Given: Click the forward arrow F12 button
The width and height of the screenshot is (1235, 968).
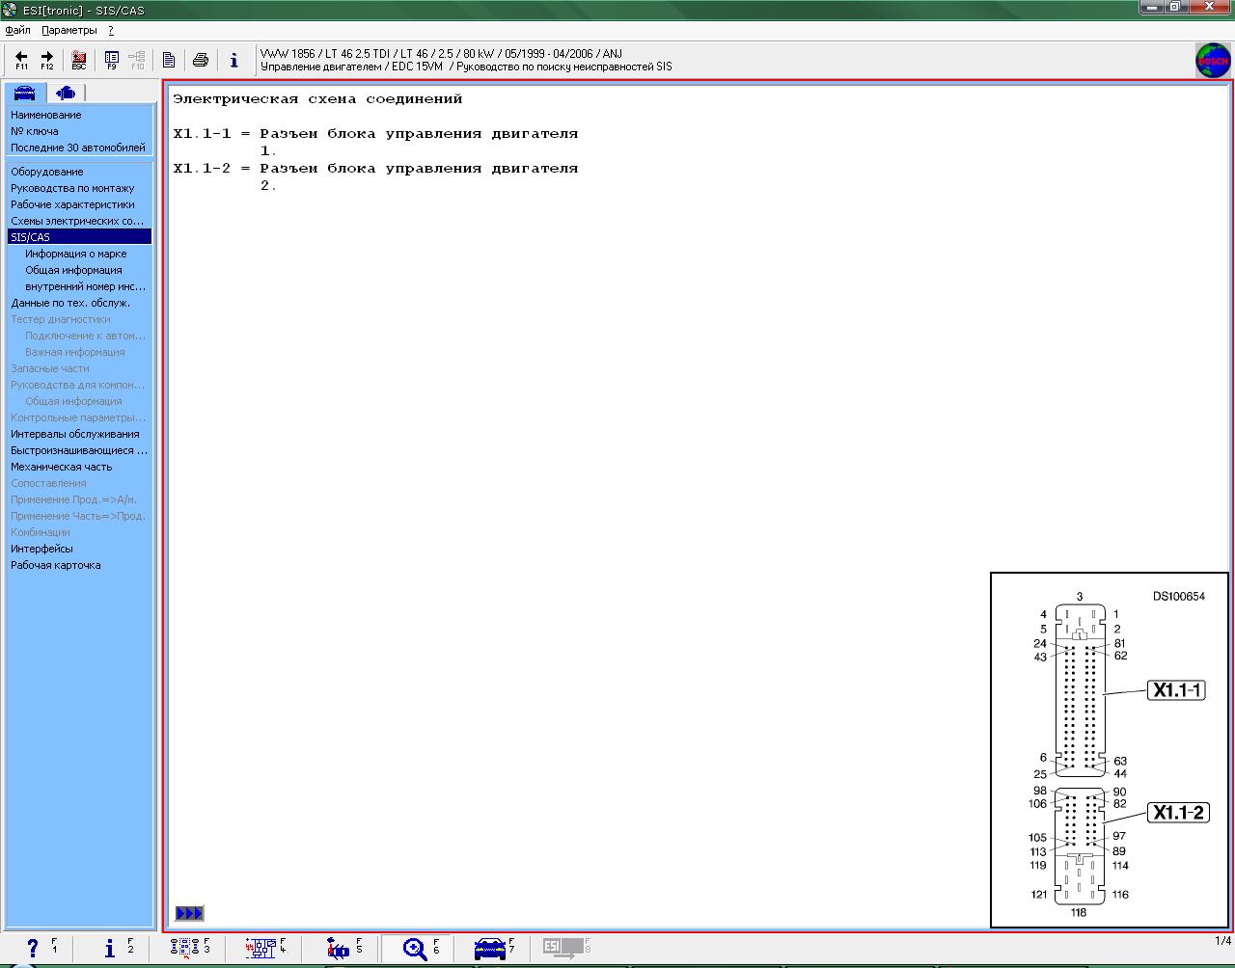Looking at the screenshot, I should click(x=46, y=60).
